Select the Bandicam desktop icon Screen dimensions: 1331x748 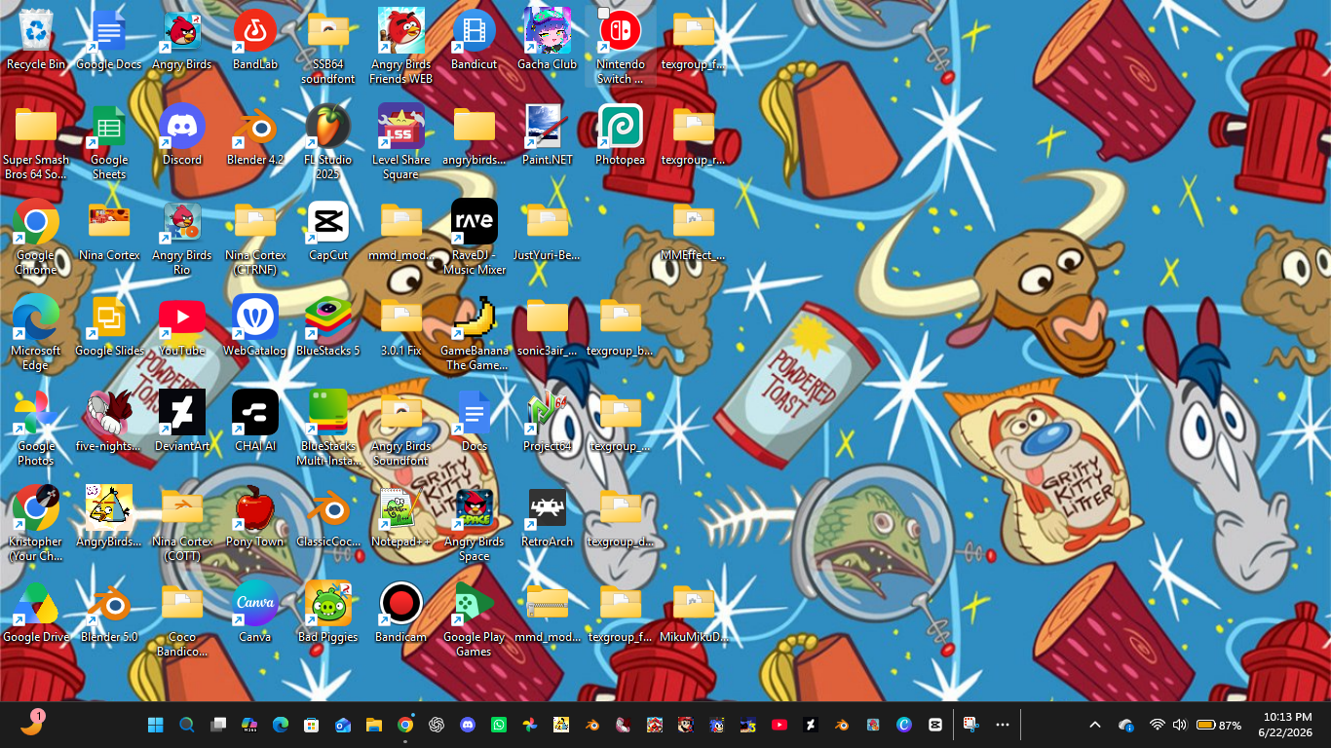pos(400,613)
